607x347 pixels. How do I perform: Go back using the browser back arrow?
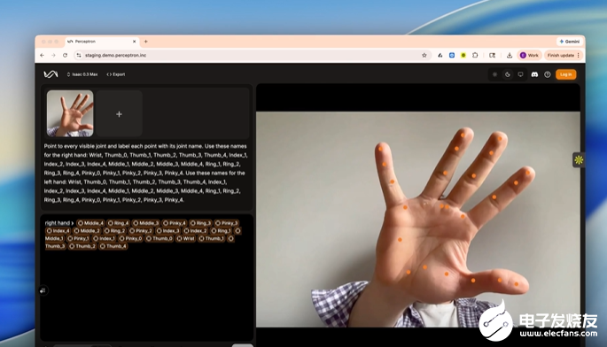click(43, 55)
